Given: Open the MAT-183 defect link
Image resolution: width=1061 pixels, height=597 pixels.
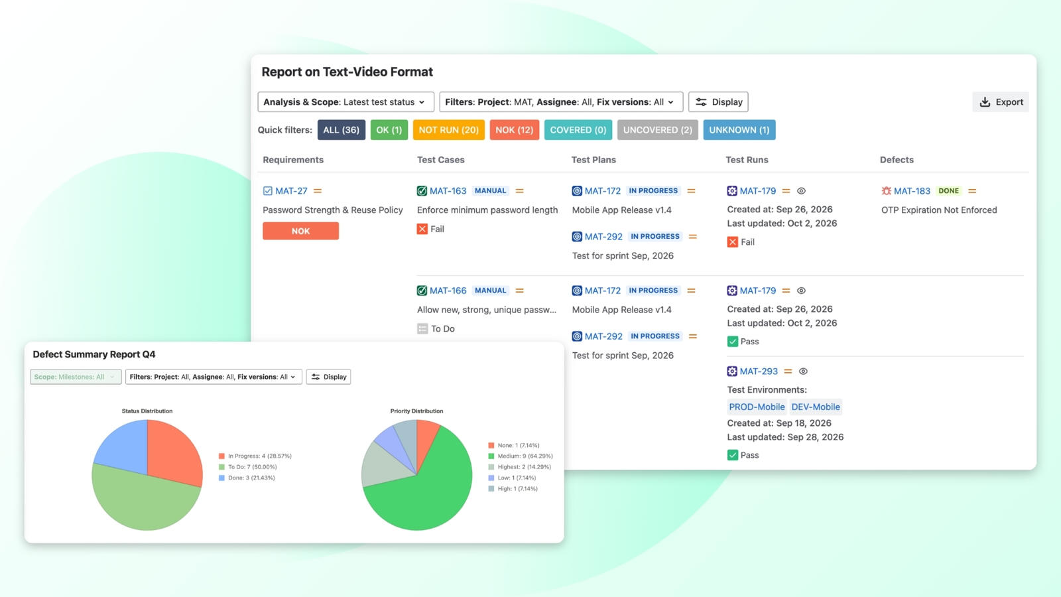Looking at the screenshot, I should [912, 191].
